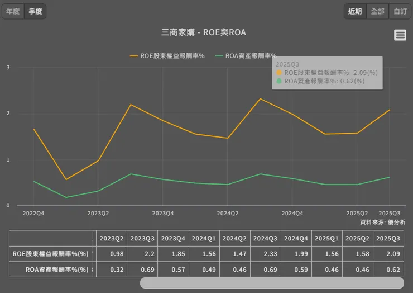Click the ROA line's 2025Q3 endpoint
This screenshot has height=293, width=413.
(x=390, y=177)
